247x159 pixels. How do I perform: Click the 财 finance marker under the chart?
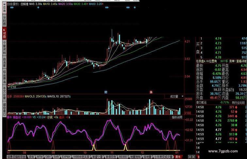(106, 92)
